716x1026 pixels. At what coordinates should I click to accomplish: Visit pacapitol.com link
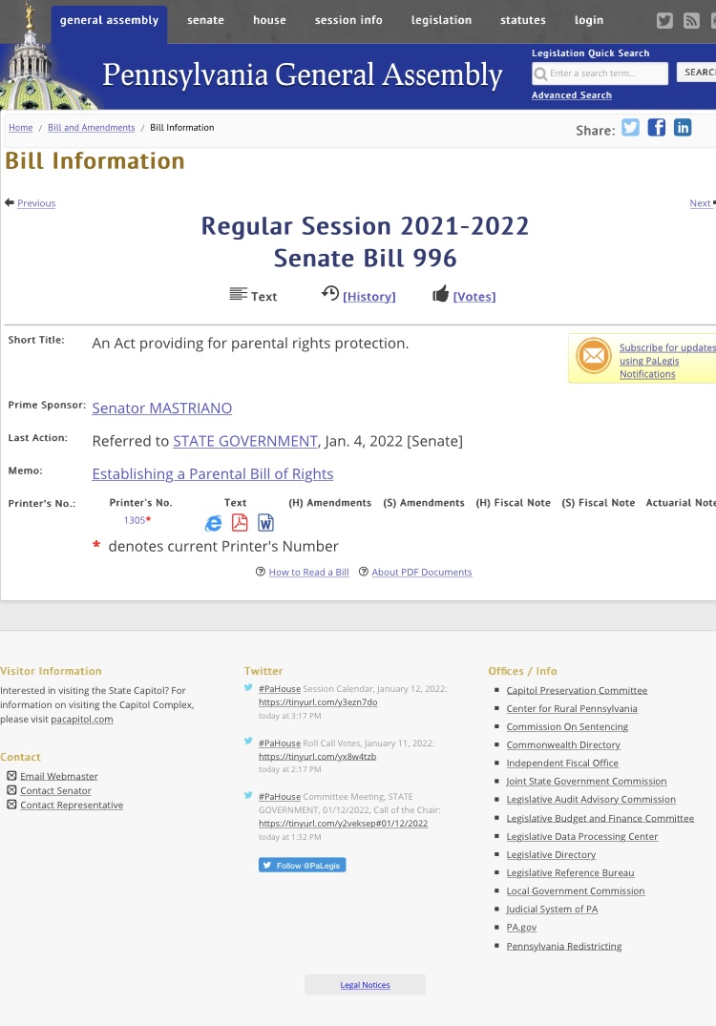[x=82, y=719]
